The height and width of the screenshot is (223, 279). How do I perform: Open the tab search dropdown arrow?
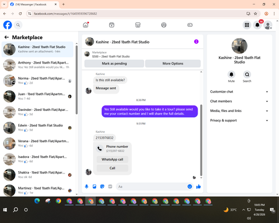pos(4,4)
